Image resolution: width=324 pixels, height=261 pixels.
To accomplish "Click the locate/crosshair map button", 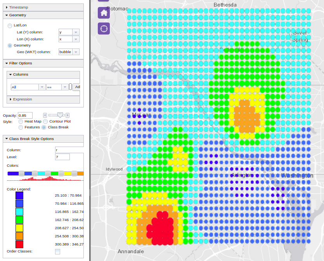I will (104, 29).
